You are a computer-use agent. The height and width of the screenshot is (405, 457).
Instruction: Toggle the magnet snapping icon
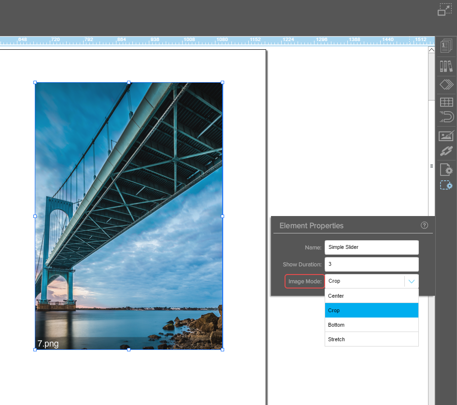(x=446, y=117)
